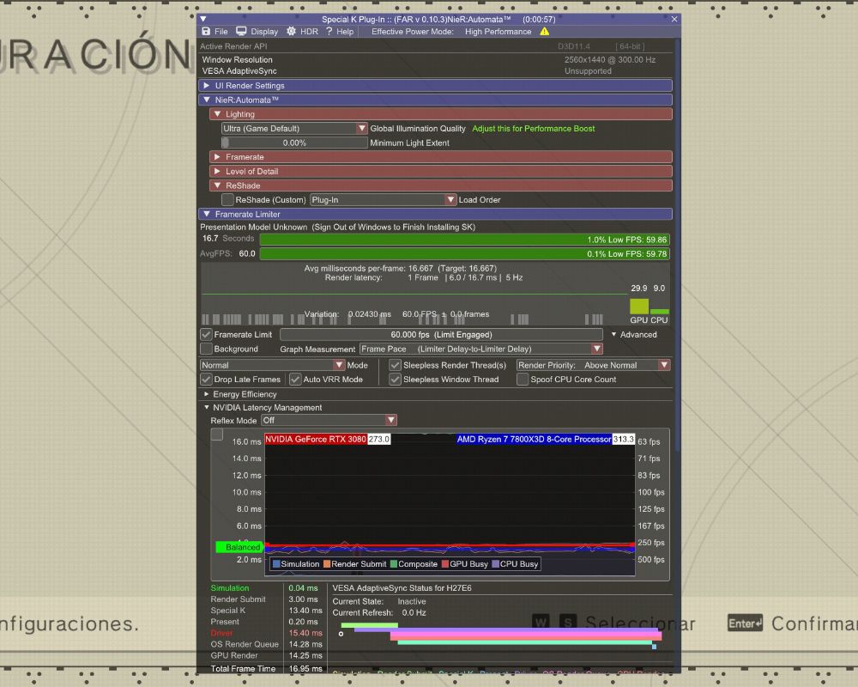Toggle Drop Late Frames checkbox

click(x=206, y=379)
